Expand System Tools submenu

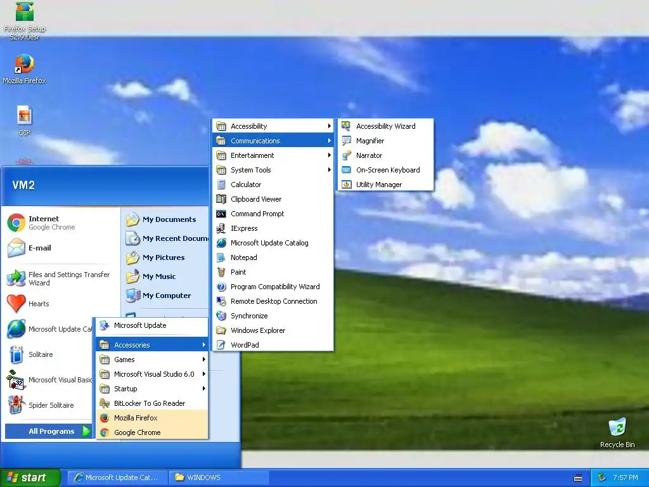click(273, 170)
